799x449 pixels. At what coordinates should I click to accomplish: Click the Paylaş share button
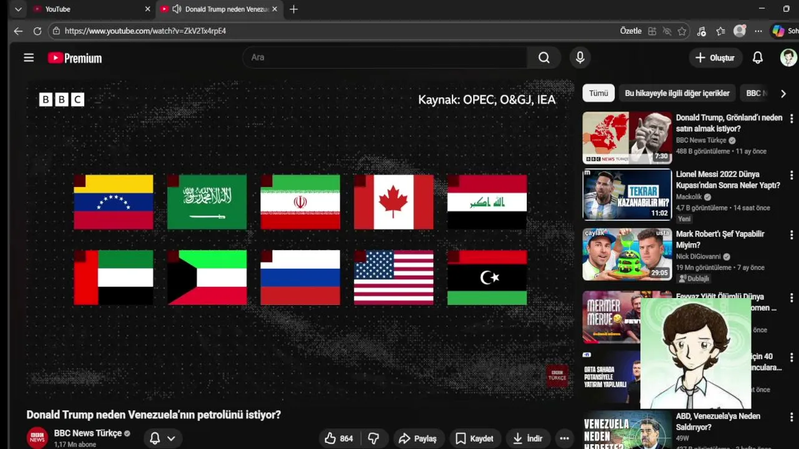(x=418, y=438)
